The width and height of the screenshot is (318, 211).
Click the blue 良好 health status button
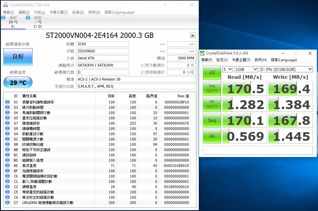pyautogui.click(x=18, y=57)
